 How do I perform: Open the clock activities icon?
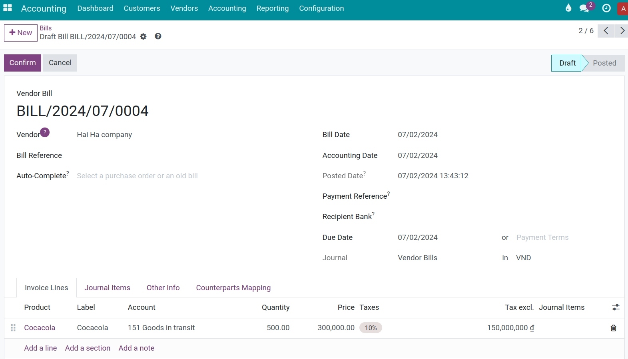[x=606, y=8]
